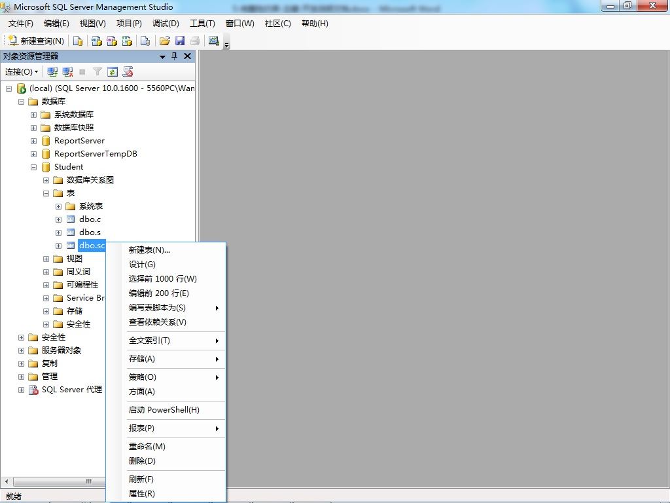Click the Stop icon in Object Explorer toolbar
Viewport: 670px width, 503px height.
click(82, 72)
